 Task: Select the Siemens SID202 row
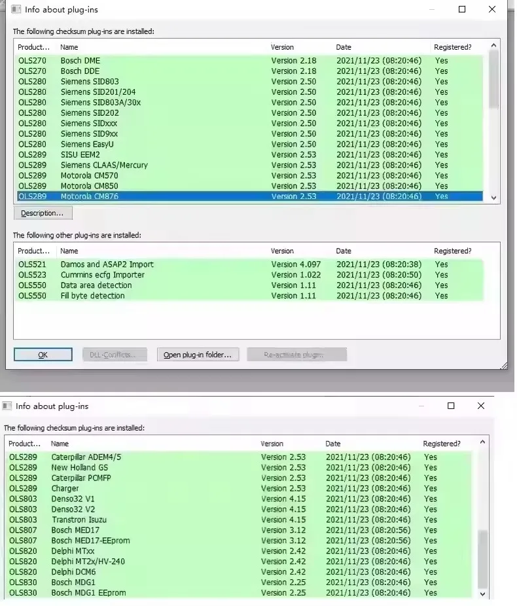(x=250, y=113)
